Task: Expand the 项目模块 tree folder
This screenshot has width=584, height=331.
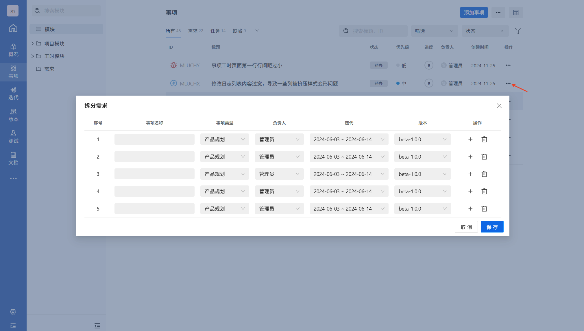Action: (x=33, y=44)
